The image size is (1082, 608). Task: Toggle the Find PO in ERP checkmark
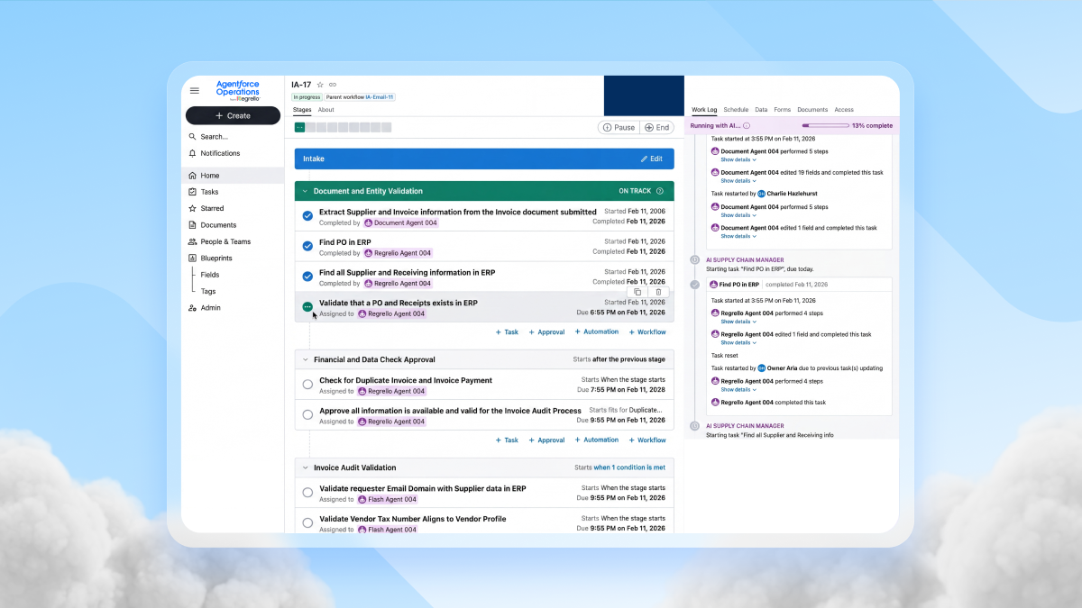(307, 247)
